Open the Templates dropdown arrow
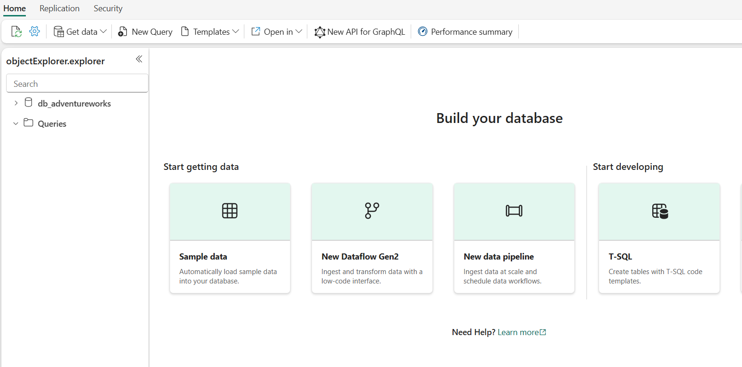This screenshot has height=367, width=742. [x=236, y=31]
